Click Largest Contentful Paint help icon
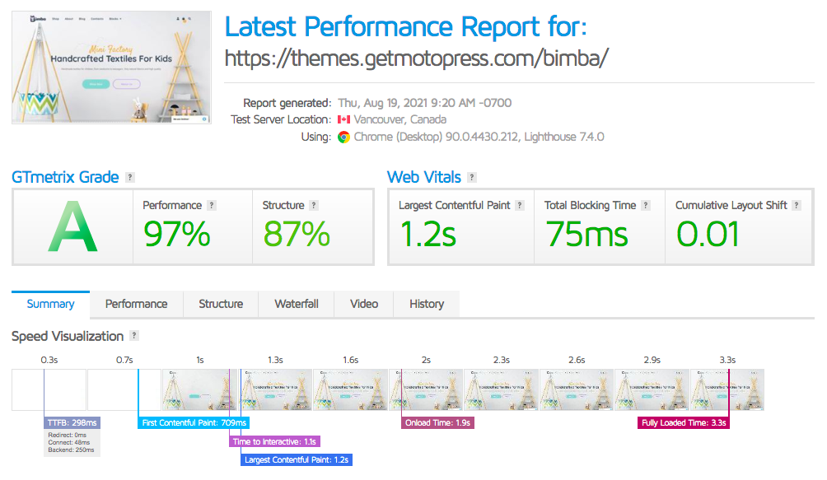Image resolution: width=827 pixels, height=480 pixels. pos(520,206)
